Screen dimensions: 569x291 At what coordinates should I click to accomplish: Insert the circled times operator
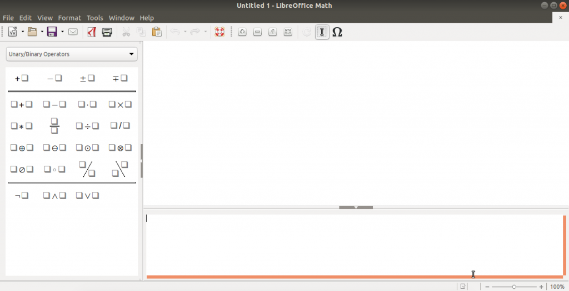click(120, 147)
